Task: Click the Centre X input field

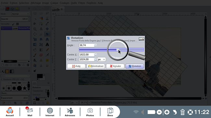Action: (x=87, y=55)
